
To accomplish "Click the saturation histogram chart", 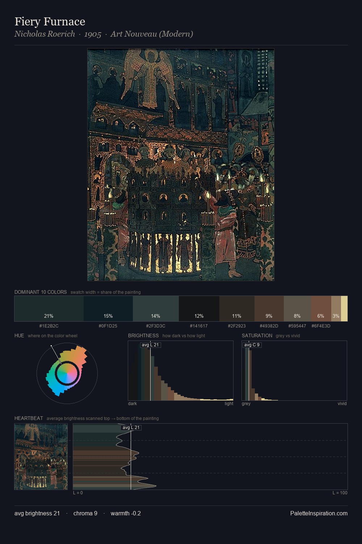I will (294, 371).
